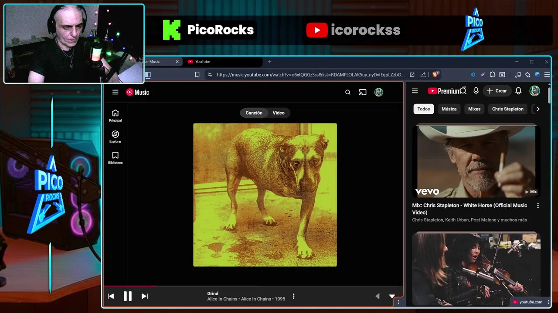Open the extensions puzzle icon
The width and height of the screenshot is (558, 313).
click(493, 75)
